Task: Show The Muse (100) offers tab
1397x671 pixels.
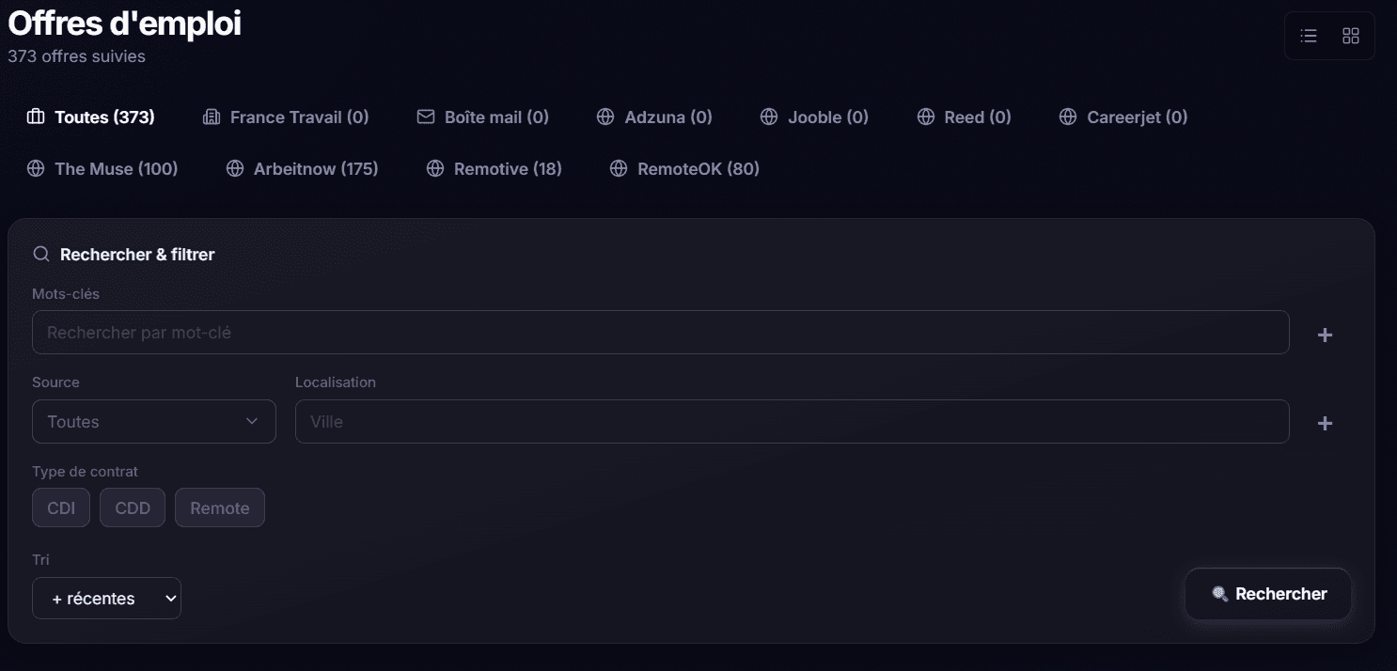Action: click(x=102, y=168)
